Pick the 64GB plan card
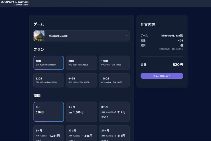Image resolution: width=211 pixels, height=141 pixels. tap(82, 80)
